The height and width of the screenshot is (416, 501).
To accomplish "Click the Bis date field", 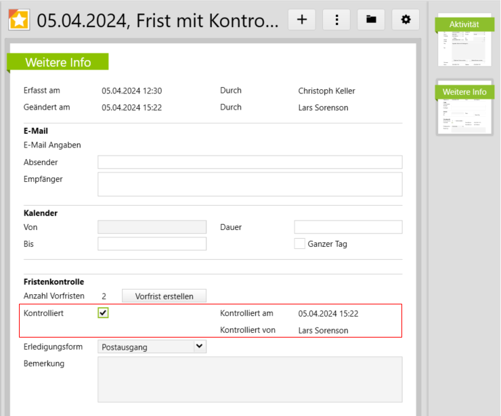I will [152, 244].
